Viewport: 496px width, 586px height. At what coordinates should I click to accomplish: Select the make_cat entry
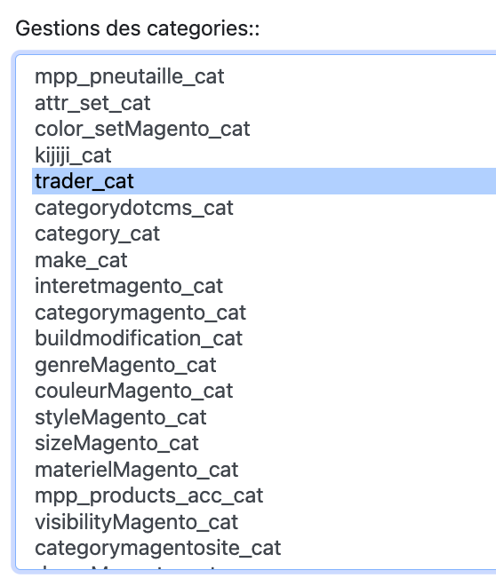264,260
